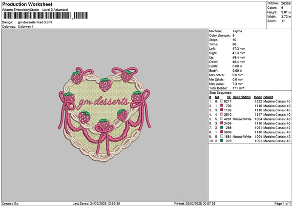Click the 'Page 1 of 1' footer text
The height and width of the screenshot is (207, 293).
point(283,204)
